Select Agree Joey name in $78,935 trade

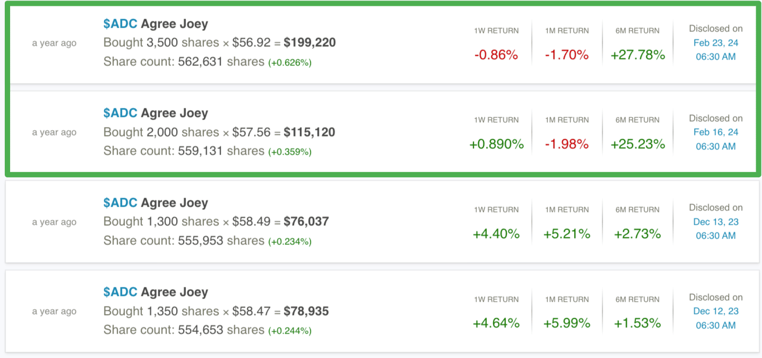175,292
